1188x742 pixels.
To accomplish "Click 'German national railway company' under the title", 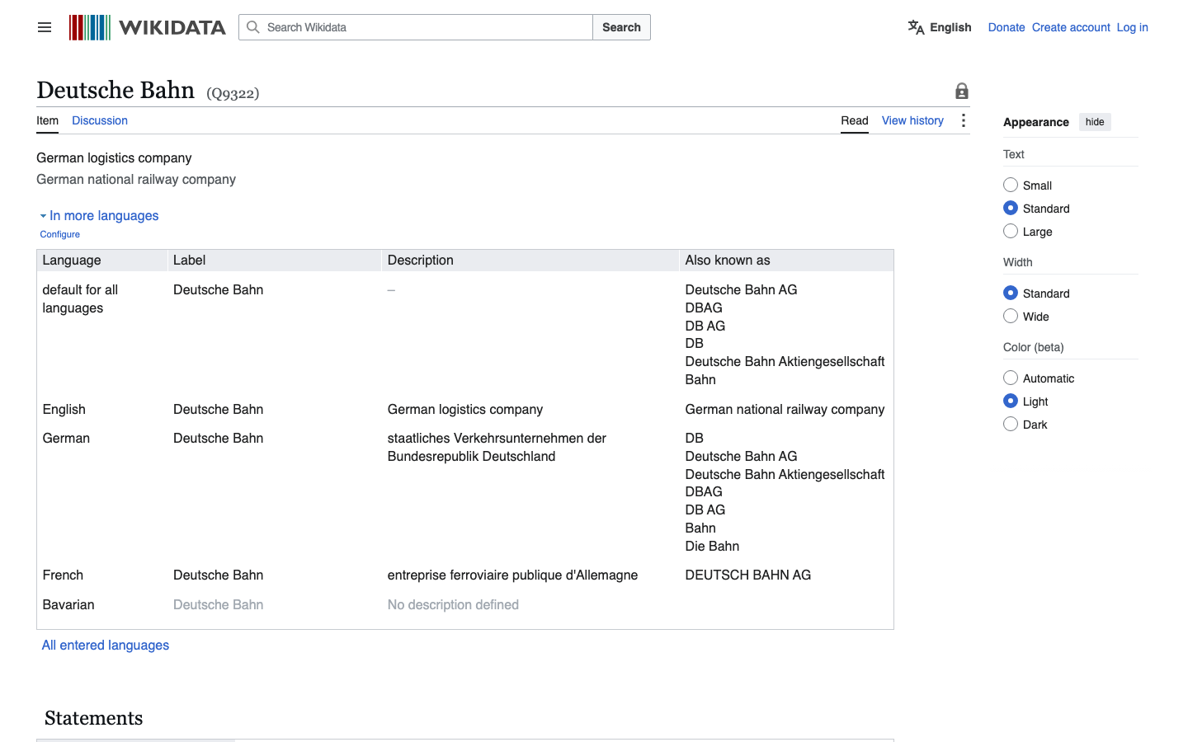I will 136,179.
